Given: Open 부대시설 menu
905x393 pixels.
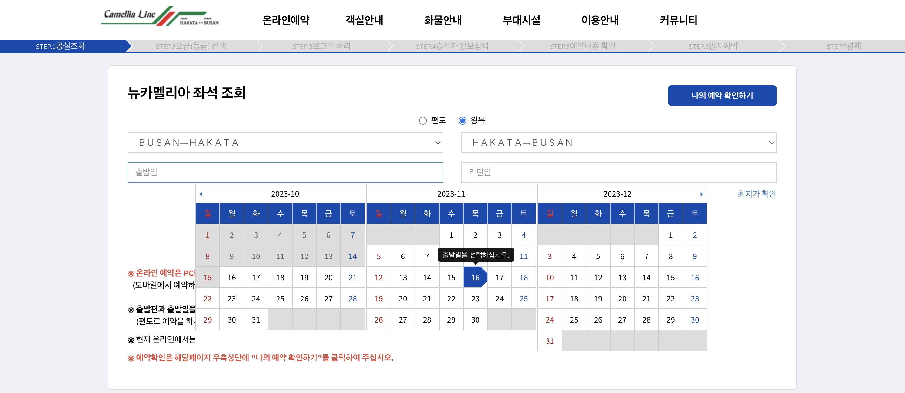Looking at the screenshot, I should coord(521,20).
